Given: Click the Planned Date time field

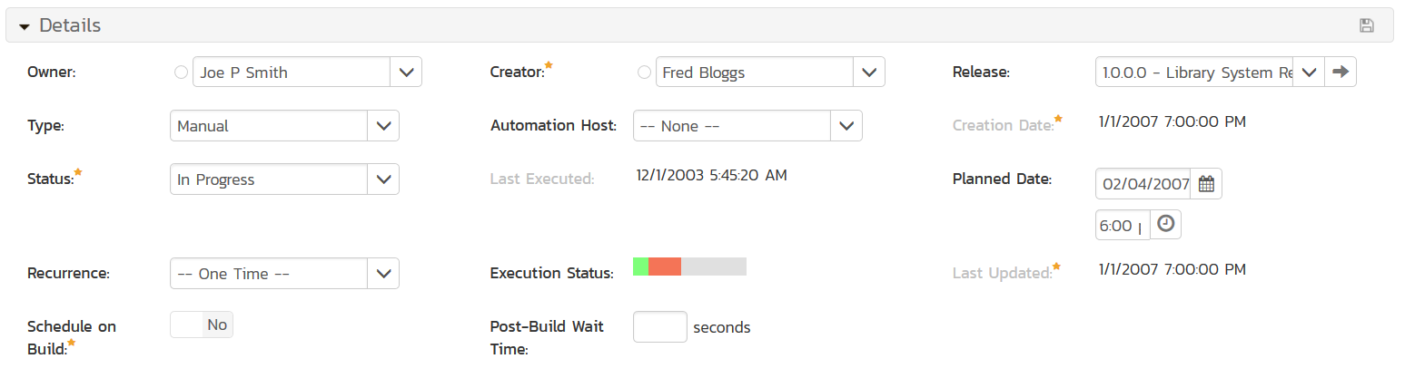Looking at the screenshot, I should (1123, 225).
